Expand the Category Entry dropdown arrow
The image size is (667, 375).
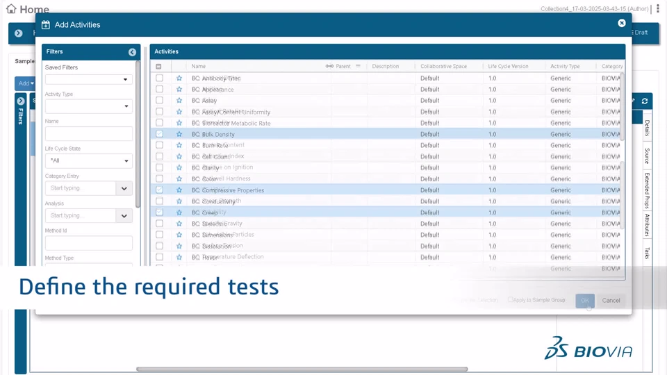(124, 188)
